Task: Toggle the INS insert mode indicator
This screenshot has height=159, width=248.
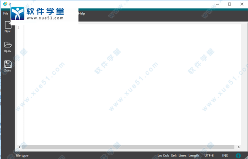Action: [225, 156]
